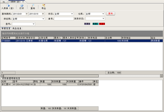
Task: Switch to the 4s tab
Action: [3, 2]
